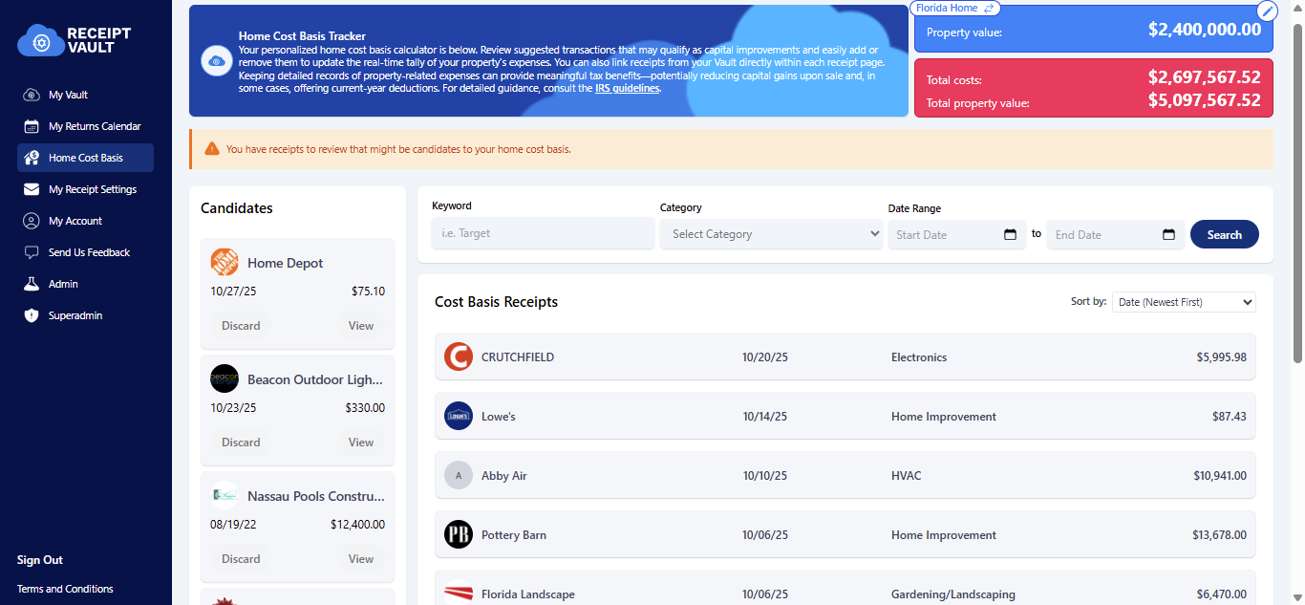Viewport: 1305px width, 605px height.
Task: Click the Florida Landscape logo
Action: (459, 594)
